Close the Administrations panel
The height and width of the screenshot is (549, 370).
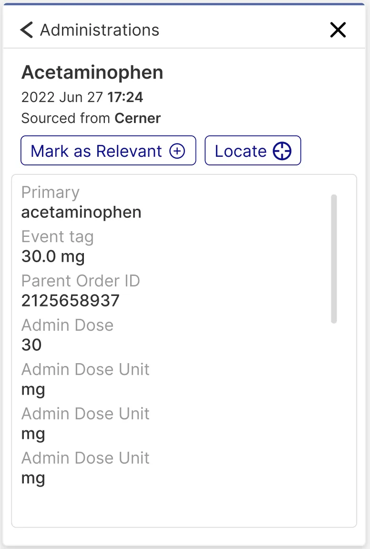pos(338,30)
